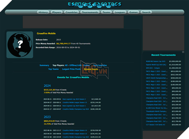Viewport: 189px width, 139px height.
Task: Select the Teams nav button
Action: point(106,12)
